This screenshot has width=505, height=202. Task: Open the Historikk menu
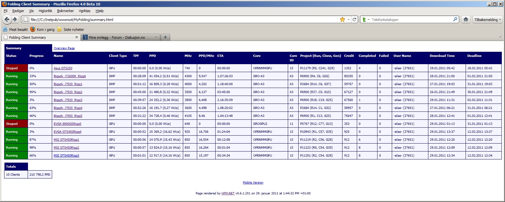(45, 11)
